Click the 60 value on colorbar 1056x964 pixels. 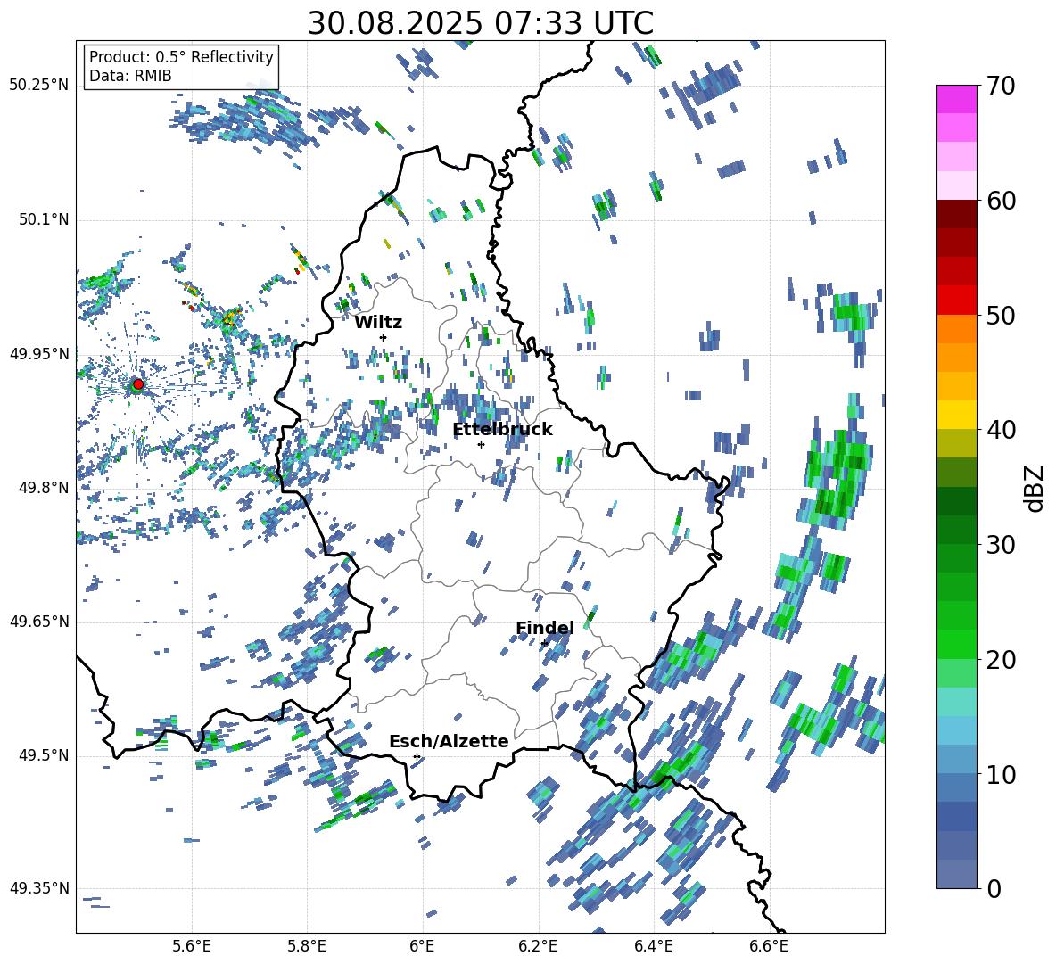[1002, 201]
